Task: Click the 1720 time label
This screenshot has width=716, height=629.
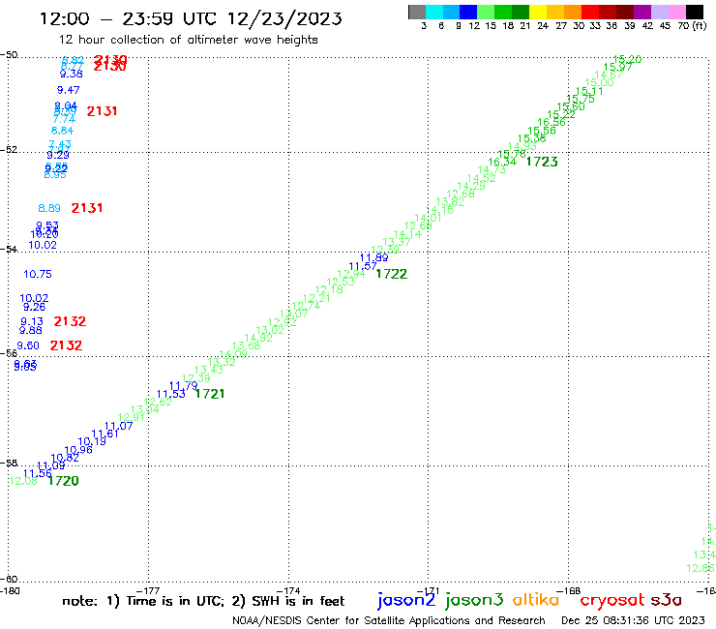Action: (x=64, y=481)
